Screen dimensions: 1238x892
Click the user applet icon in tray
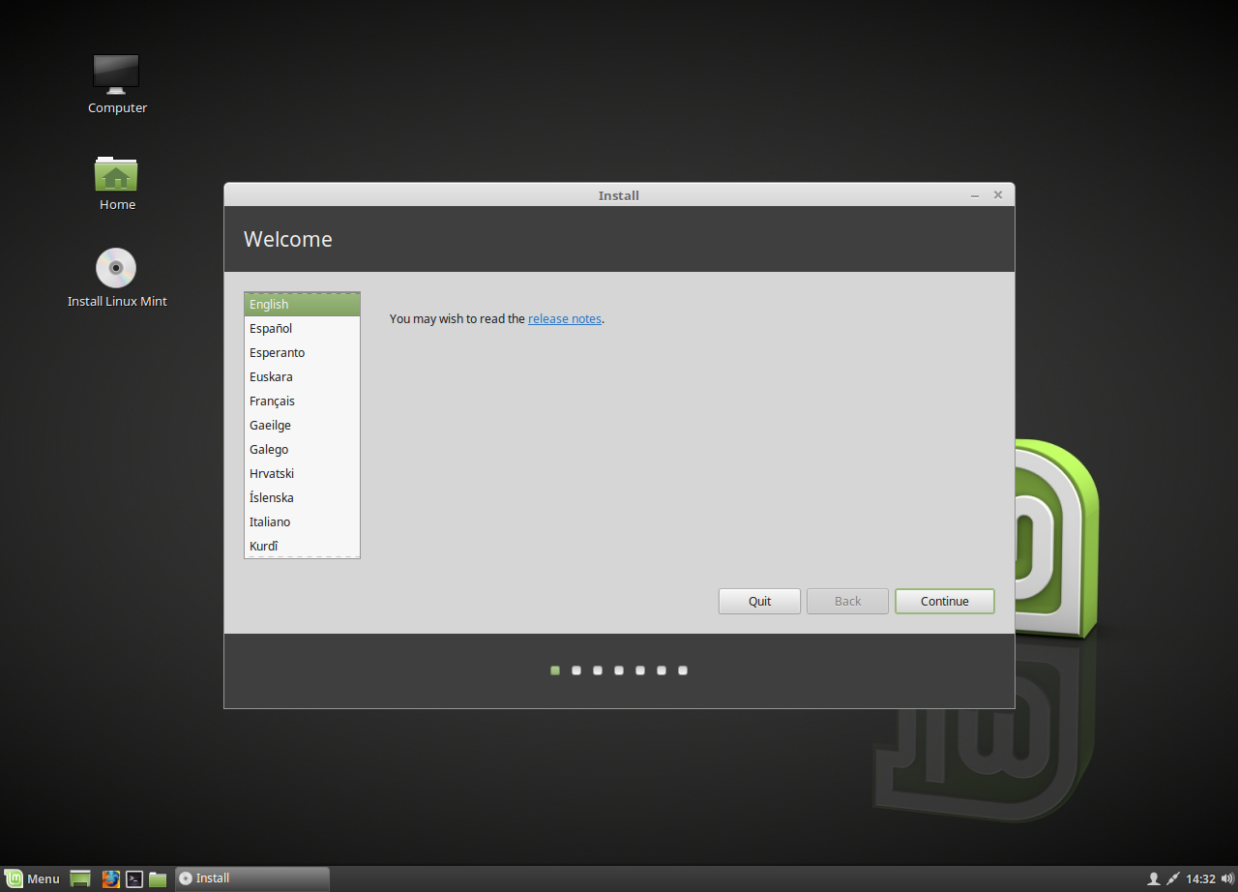coord(1153,878)
